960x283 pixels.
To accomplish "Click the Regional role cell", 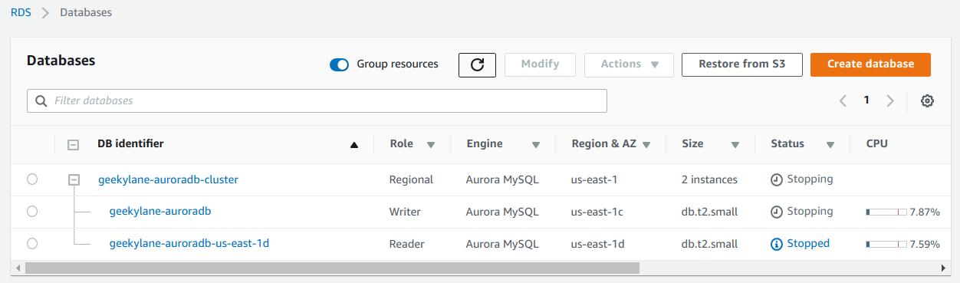I will coord(411,179).
